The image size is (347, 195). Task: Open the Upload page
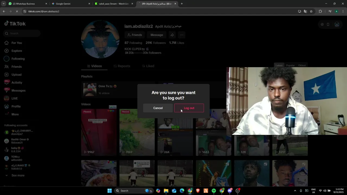point(16,74)
